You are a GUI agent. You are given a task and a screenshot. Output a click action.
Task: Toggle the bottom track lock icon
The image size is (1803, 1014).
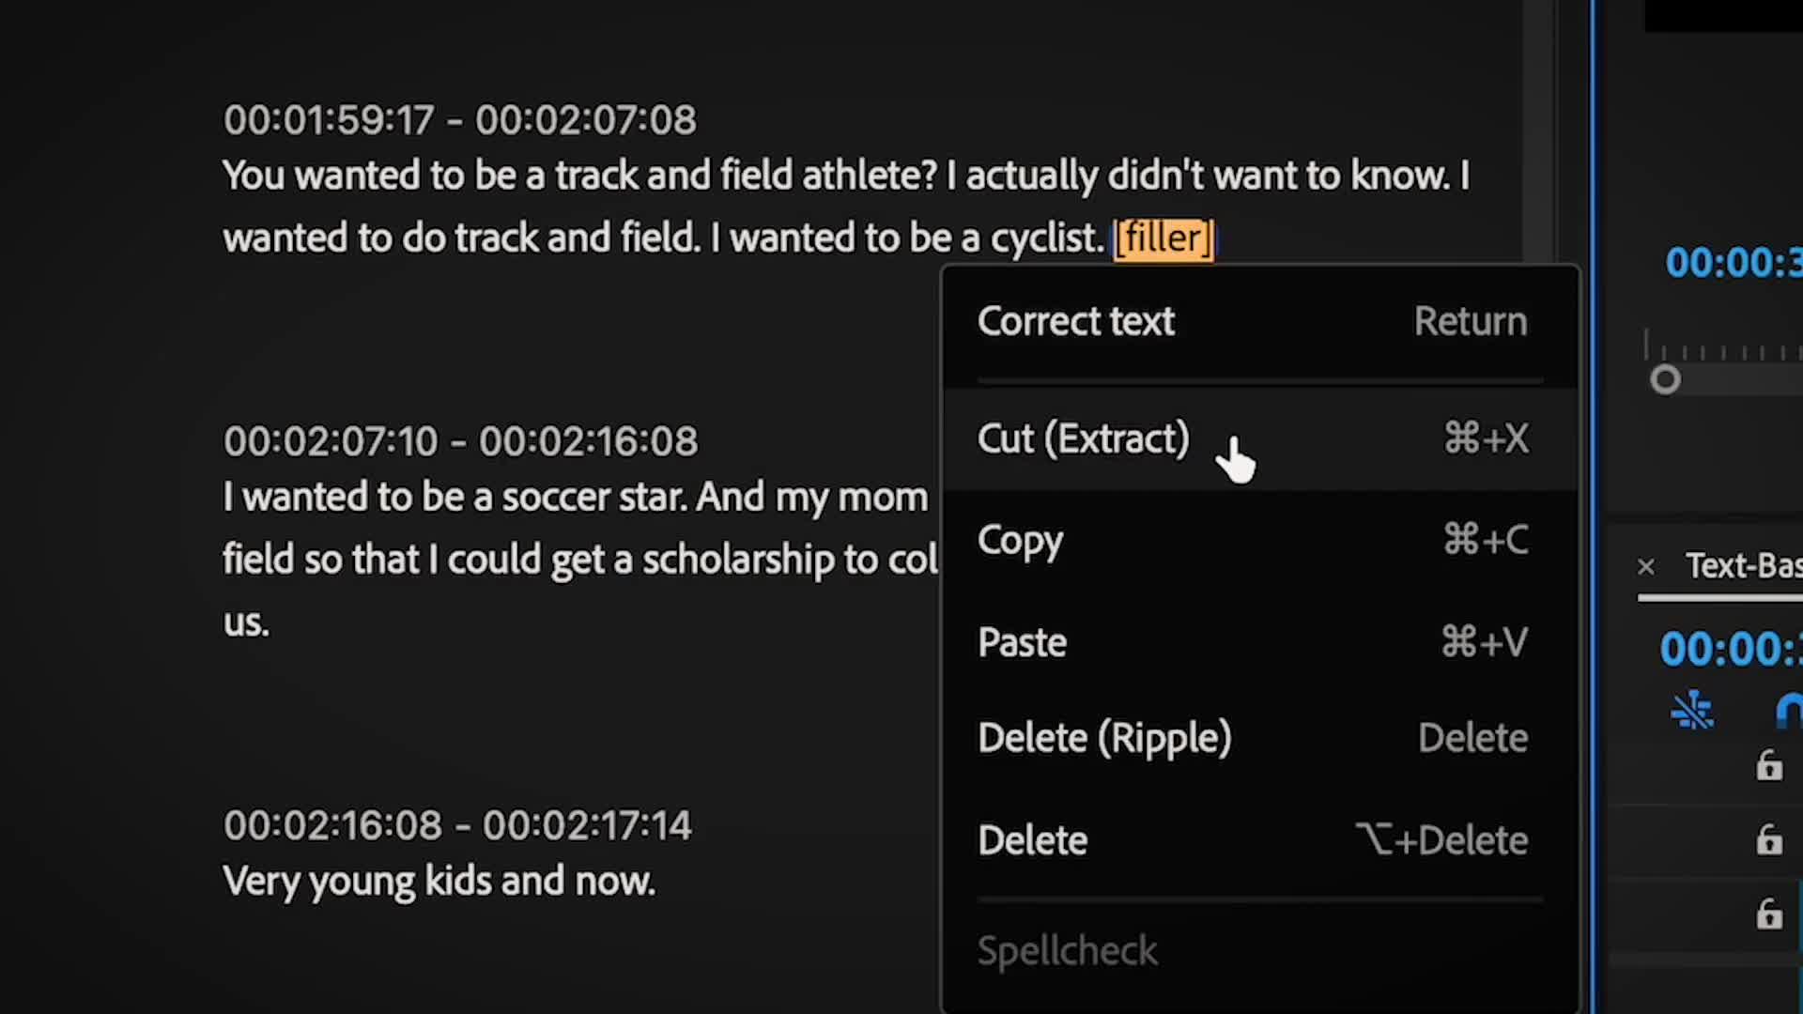[1769, 914]
